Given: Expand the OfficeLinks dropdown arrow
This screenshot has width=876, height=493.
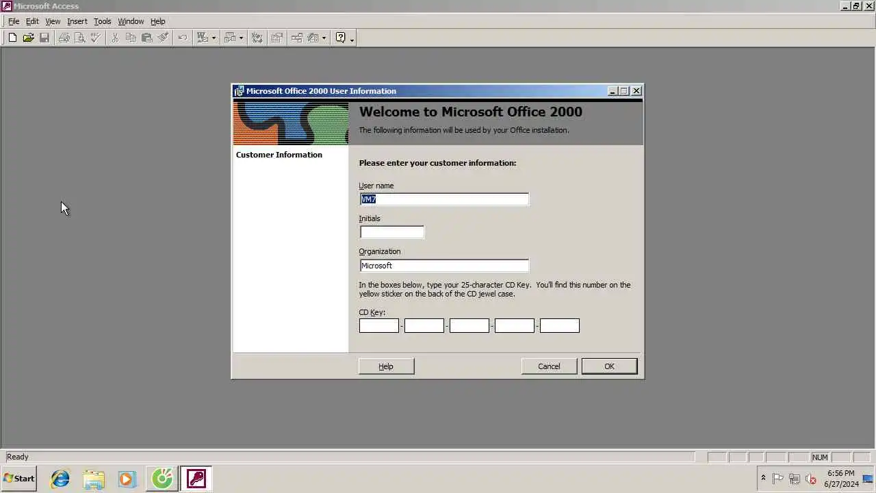Looking at the screenshot, I should pyautogui.click(x=214, y=38).
